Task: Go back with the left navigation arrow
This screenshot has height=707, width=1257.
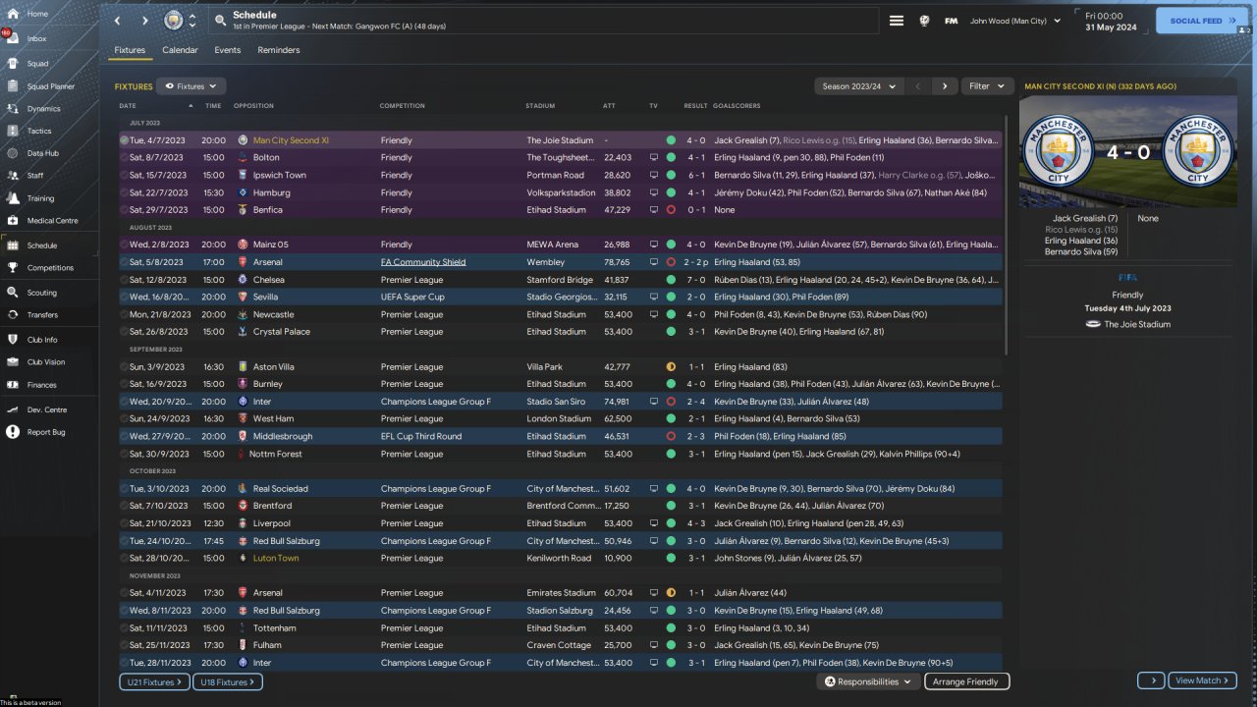Action: 118,21
